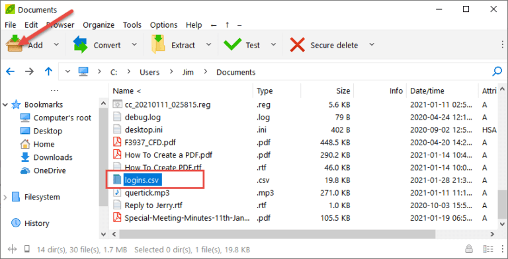Select the Downloads bookmark
Viewport: 508px width, 259px height.
point(53,157)
